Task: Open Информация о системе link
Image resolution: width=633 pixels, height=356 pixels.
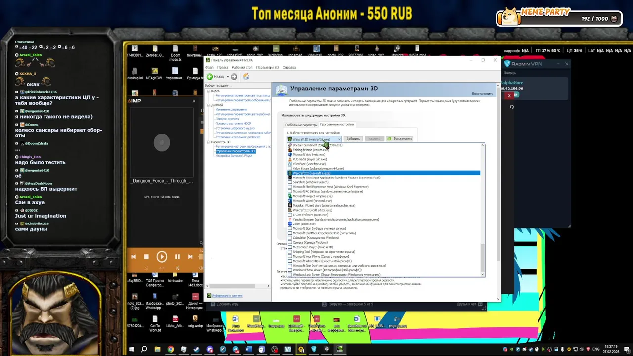Action: coord(227,296)
